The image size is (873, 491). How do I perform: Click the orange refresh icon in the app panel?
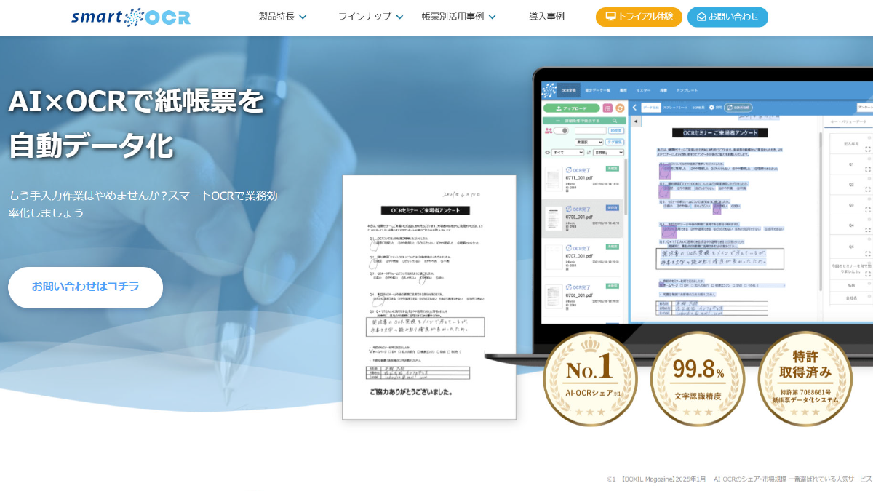click(620, 108)
